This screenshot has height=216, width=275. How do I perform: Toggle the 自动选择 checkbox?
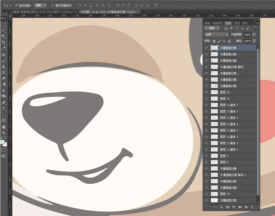pos(16,5)
